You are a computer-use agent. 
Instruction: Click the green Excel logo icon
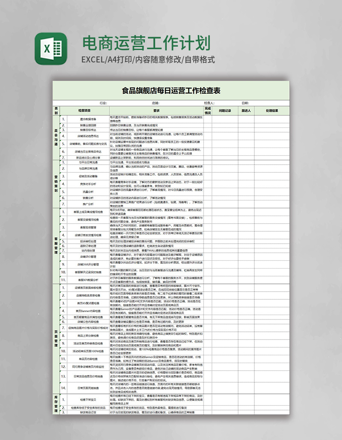pos(47,47)
